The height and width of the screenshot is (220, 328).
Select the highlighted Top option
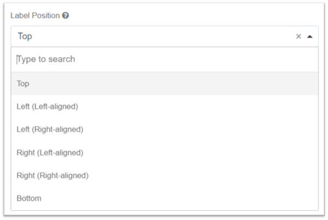point(165,84)
